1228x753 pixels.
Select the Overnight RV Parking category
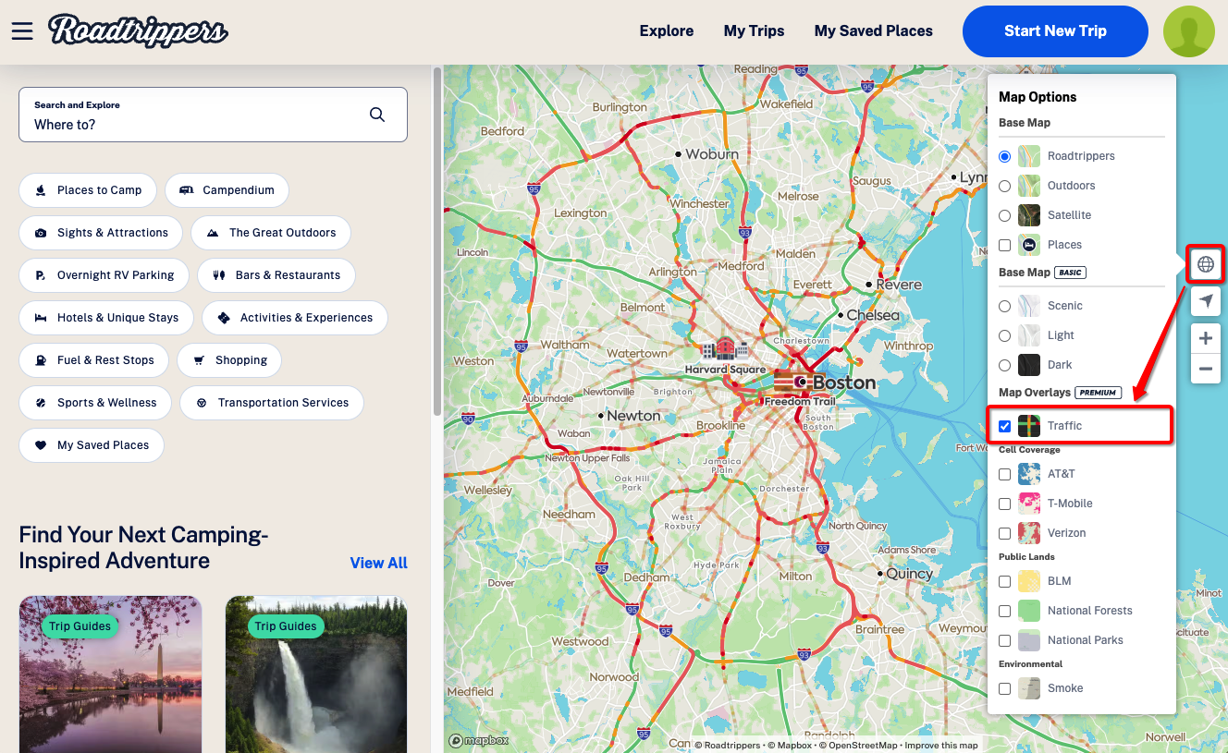[104, 275]
